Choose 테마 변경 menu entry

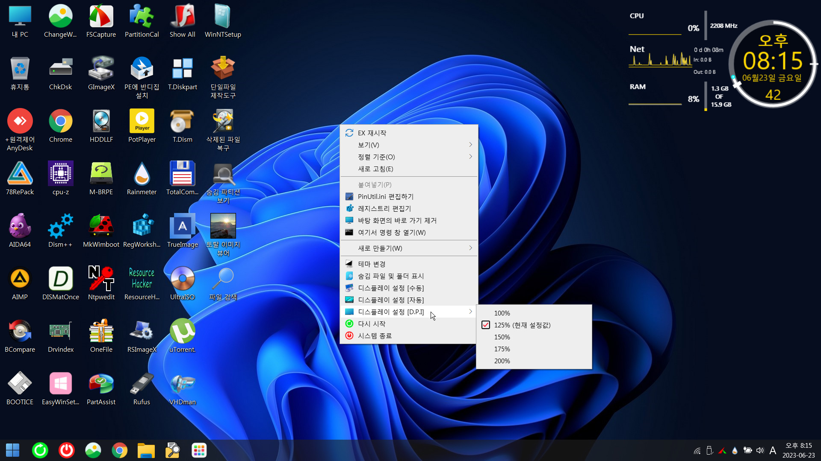coord(409,264)
